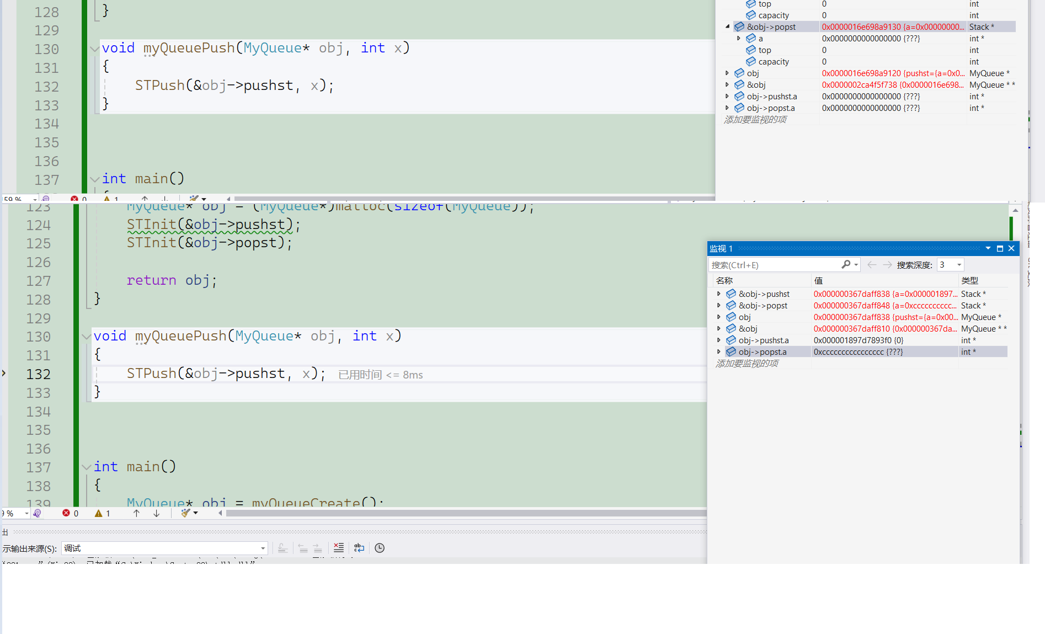Viewport: 1045px width, 634px height.
Task: Open the editor zoom percentage dropdown
Action: [26, 513]
